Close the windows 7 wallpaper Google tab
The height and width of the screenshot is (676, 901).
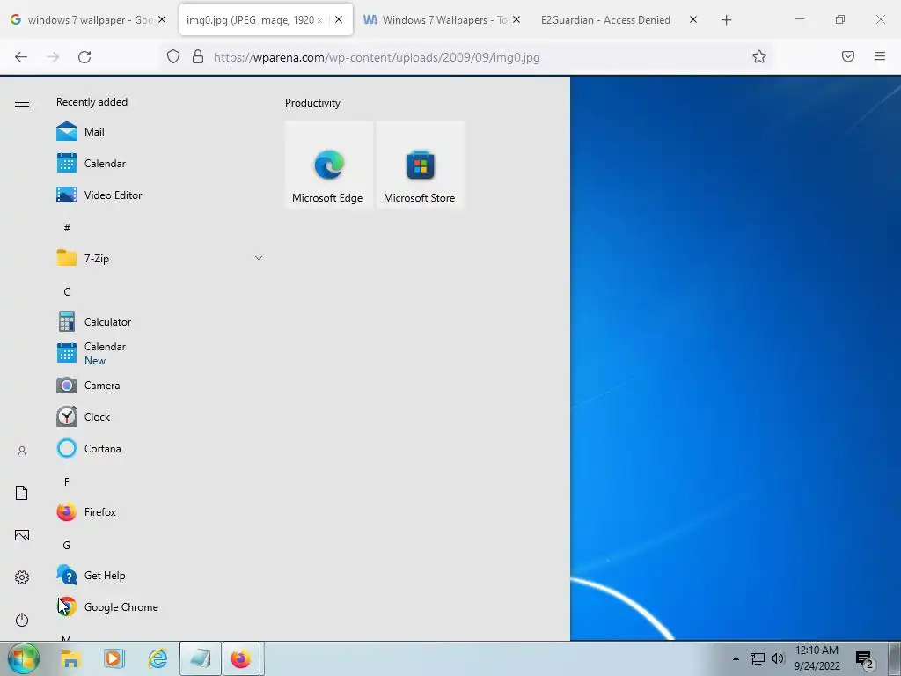(x=162, y=20)
